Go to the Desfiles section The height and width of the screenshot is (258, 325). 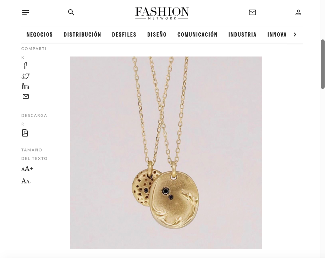coord(124,34)
